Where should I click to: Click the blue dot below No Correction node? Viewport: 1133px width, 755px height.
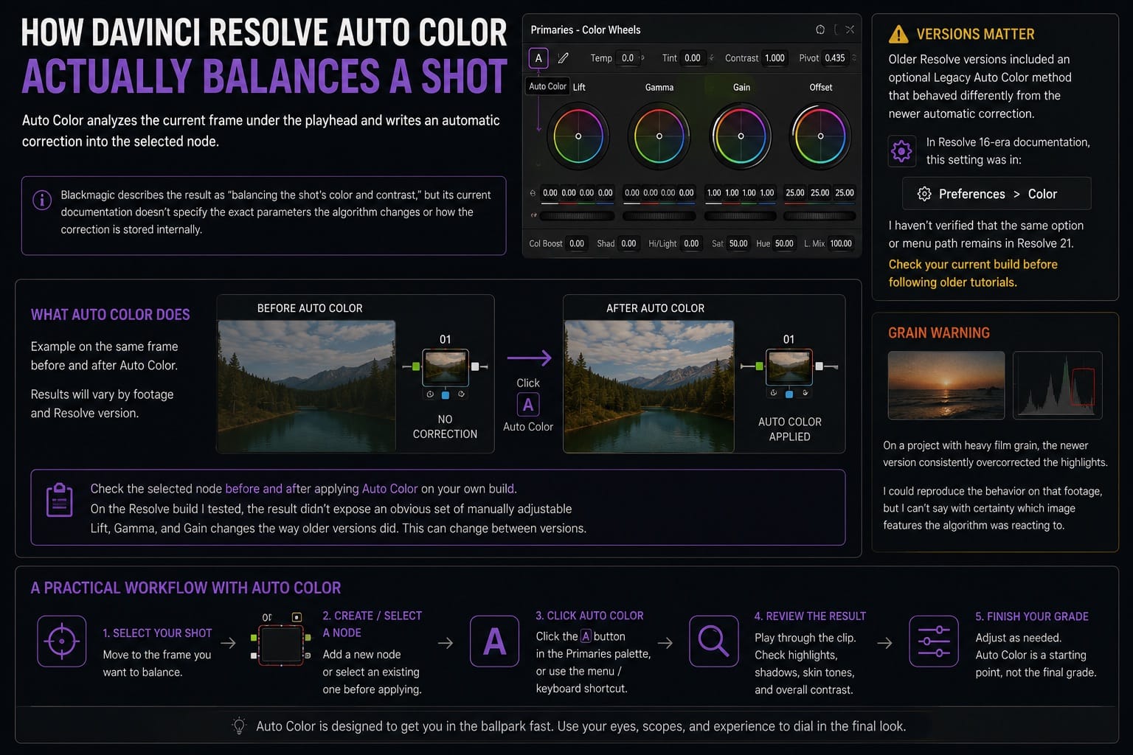pos(446,395)
